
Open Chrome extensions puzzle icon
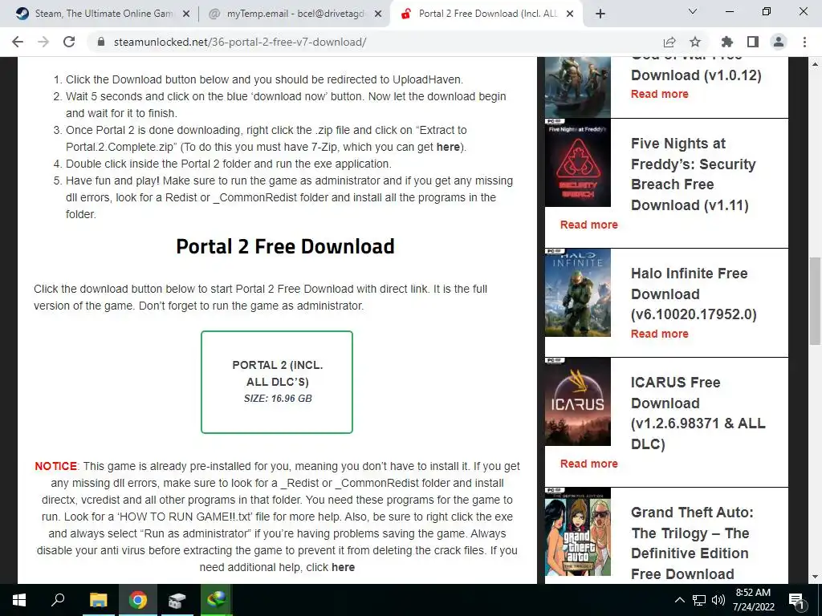[x=727, y=42]
